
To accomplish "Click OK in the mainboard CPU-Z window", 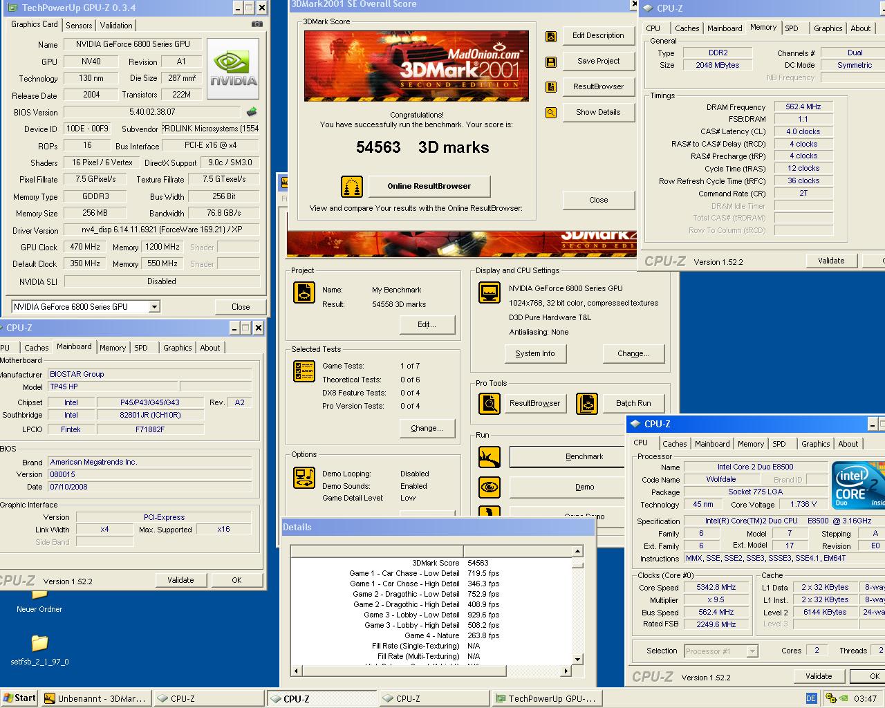I will point(236,580).
